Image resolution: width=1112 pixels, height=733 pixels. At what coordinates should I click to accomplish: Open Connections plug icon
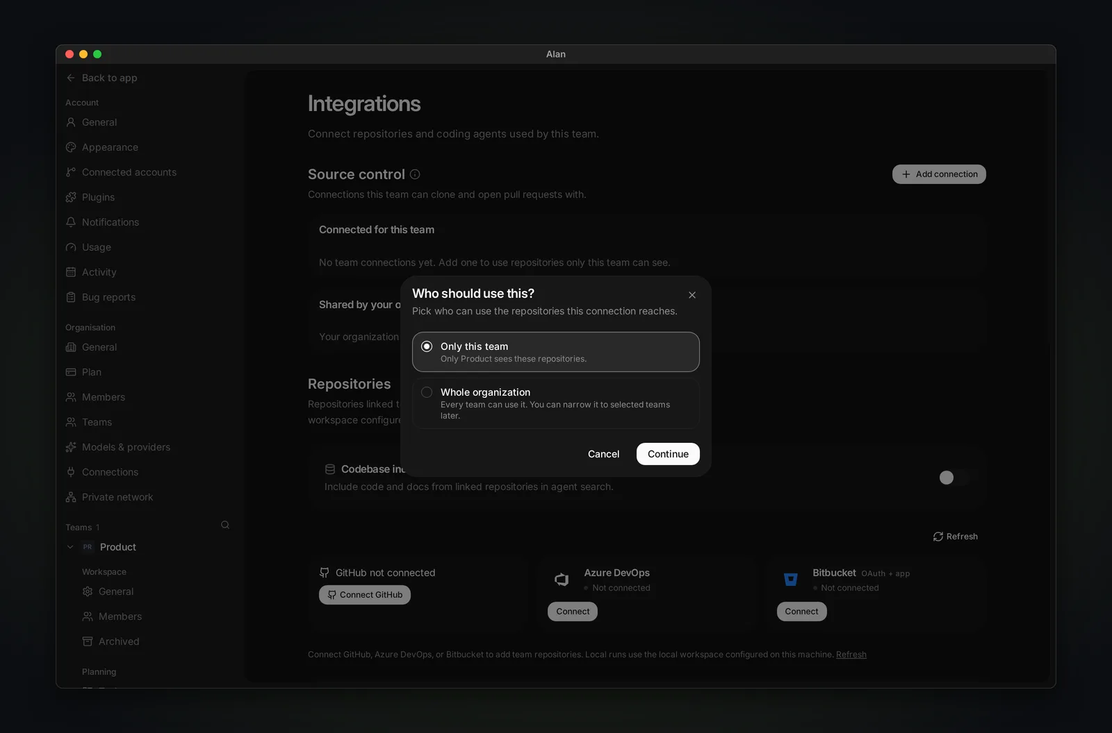pyautogui.click(x=71, y=472)
